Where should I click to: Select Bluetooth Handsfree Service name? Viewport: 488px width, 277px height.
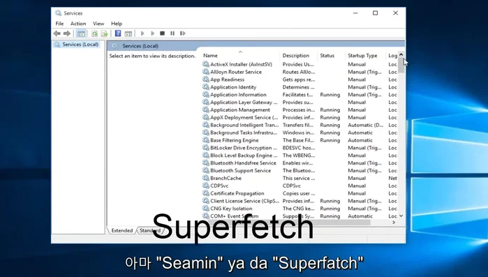(243, 163)
